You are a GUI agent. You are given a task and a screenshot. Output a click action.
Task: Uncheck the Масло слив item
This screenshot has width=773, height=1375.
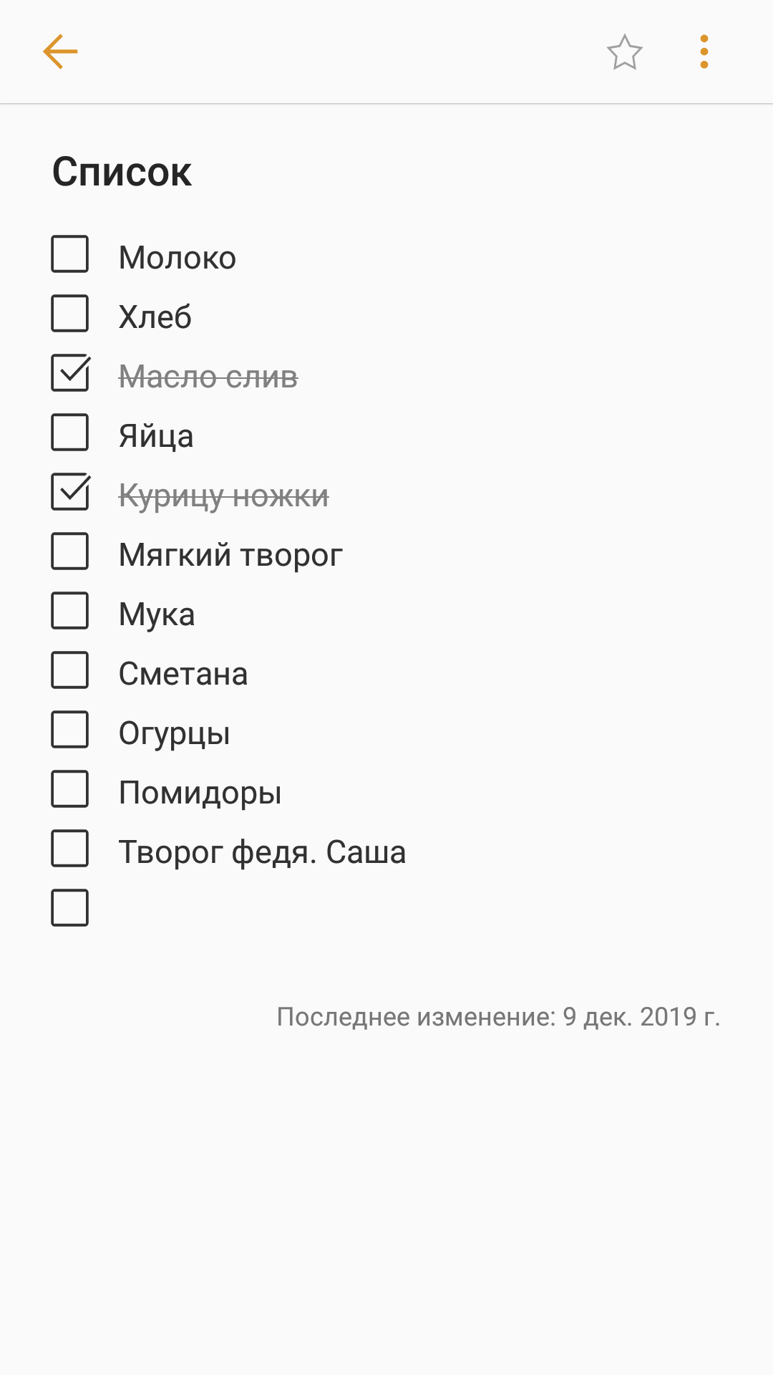(70, 373)
